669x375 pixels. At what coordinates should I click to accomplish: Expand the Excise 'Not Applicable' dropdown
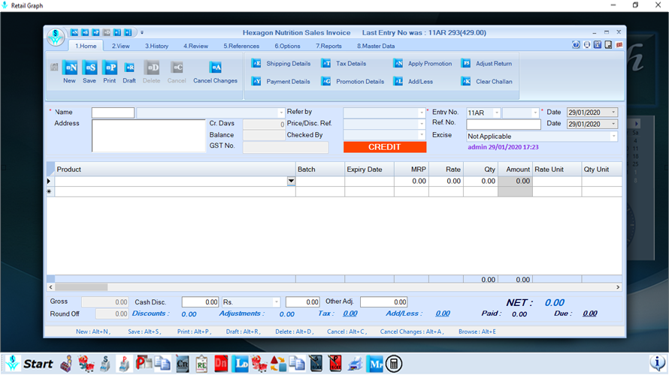[x=613, y=136]
